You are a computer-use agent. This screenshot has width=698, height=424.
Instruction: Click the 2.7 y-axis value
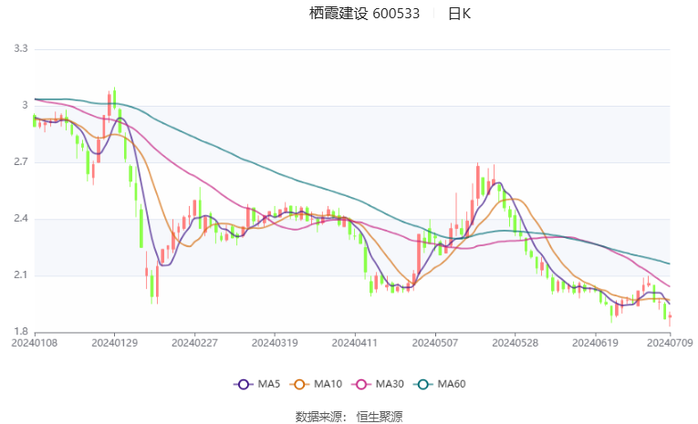(20, 162)
